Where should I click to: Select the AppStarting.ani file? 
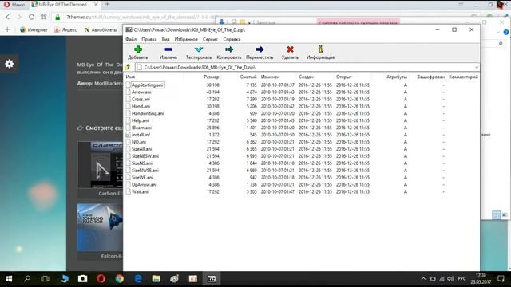tap(147, 85)
